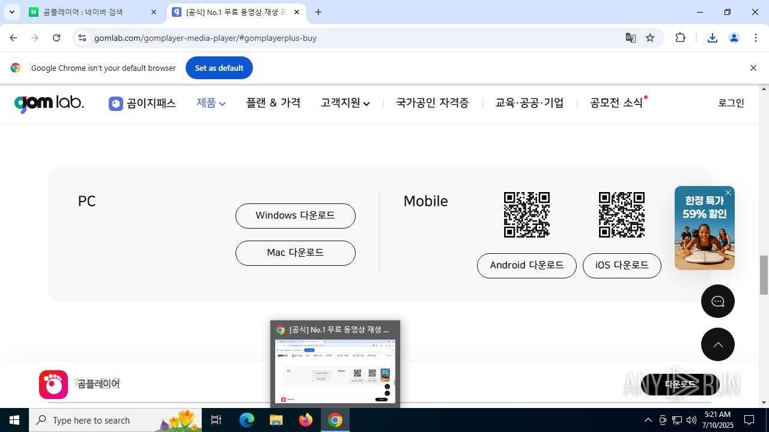
Task: Click the address bar URL
Action: pos(205,38)
